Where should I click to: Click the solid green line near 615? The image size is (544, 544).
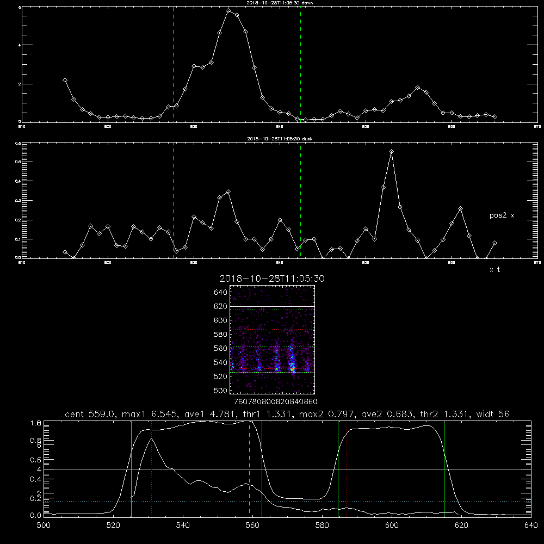click(x=444, y=469)
